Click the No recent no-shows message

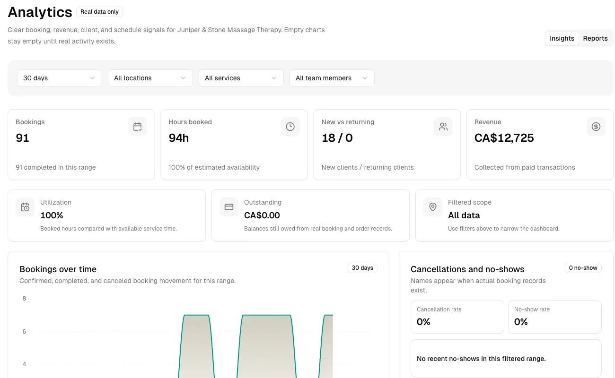(481, 359)
